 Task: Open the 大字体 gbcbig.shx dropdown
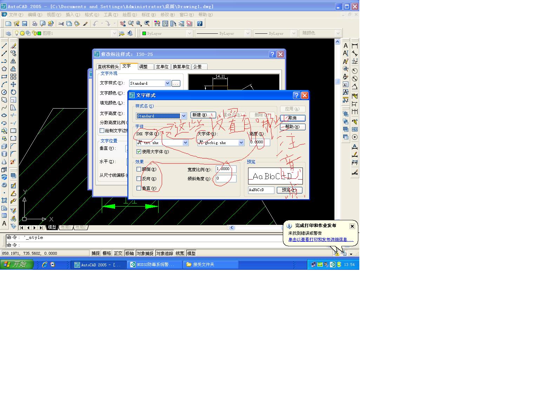pos(241,143)
